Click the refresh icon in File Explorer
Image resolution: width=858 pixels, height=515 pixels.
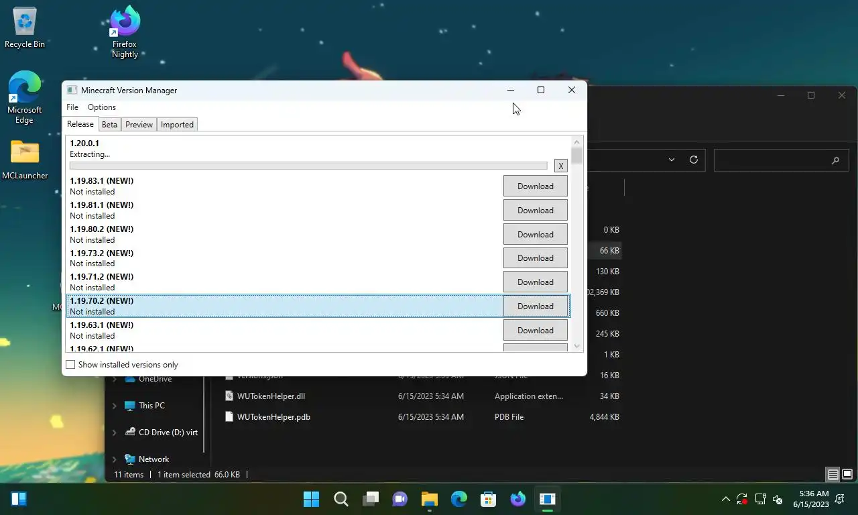tap(694, 160)
